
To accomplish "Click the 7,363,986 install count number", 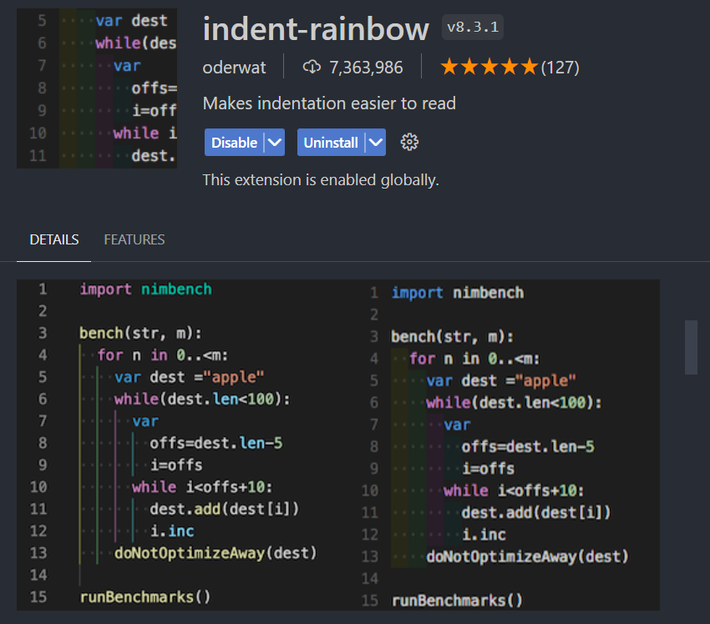I will point(368,67).
